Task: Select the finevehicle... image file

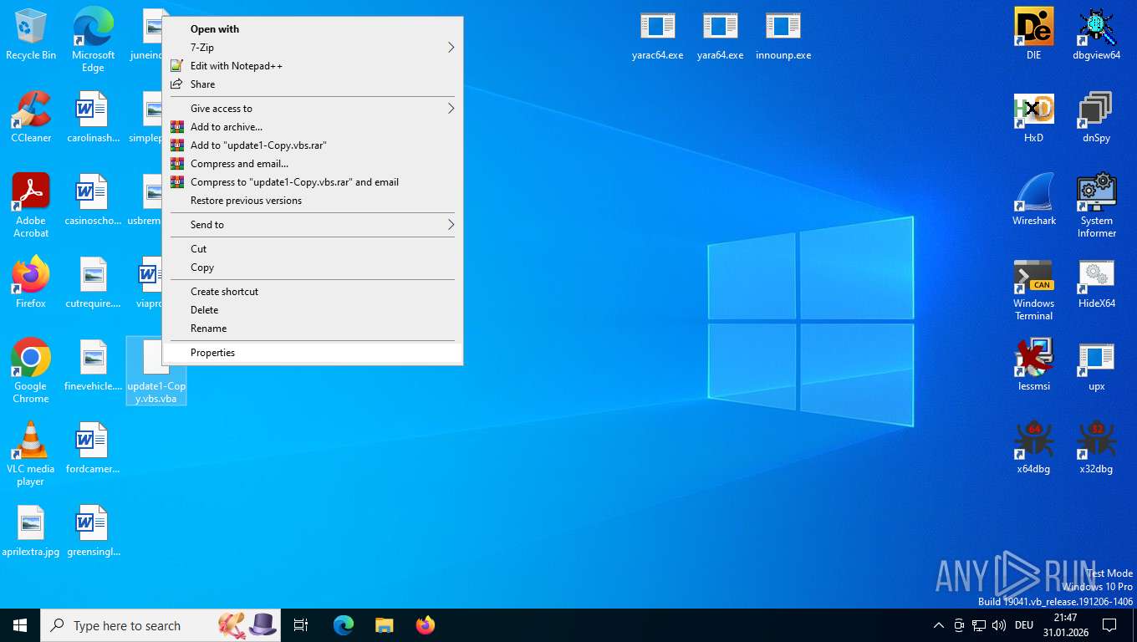Action: pos(93,366)
